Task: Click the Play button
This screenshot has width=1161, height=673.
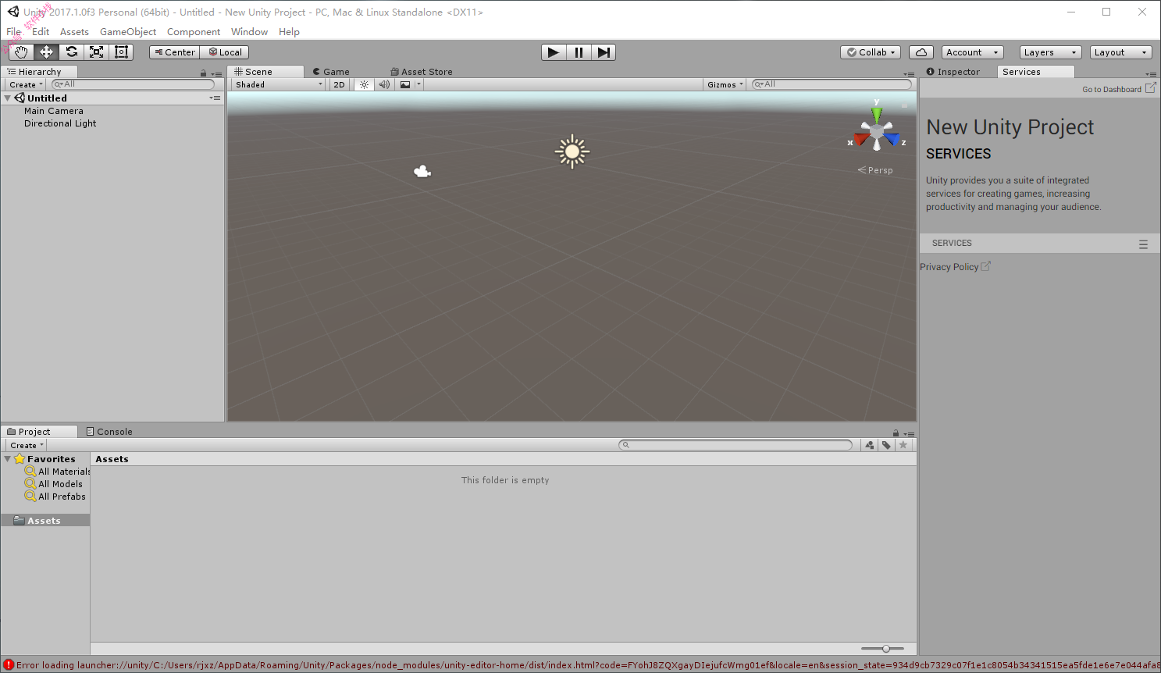Action: [x=554, y=52]
